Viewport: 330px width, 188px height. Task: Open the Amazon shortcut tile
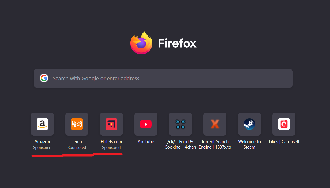pos(42,124)
